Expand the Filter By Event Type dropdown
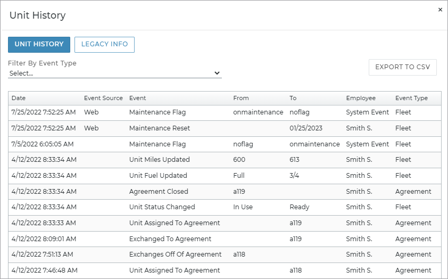Screen dimensions: 448x279 115,73
